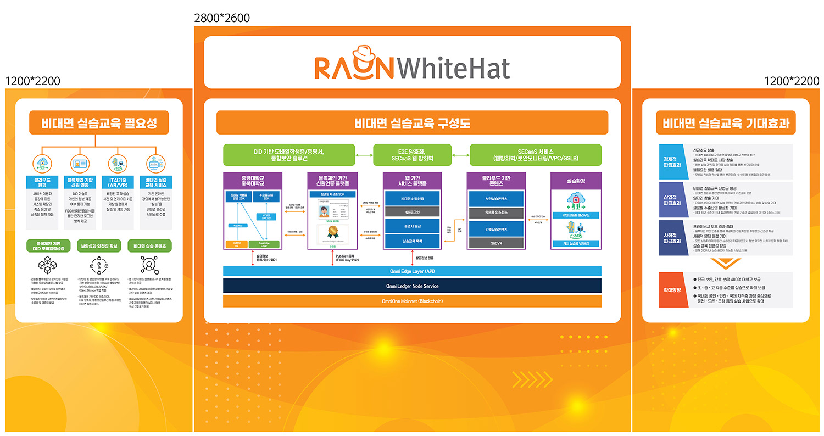This screenshot has height=436, width=824.
Task: Click the 비대면 실습교육 필요성 title banner
Action: (99, 123)
